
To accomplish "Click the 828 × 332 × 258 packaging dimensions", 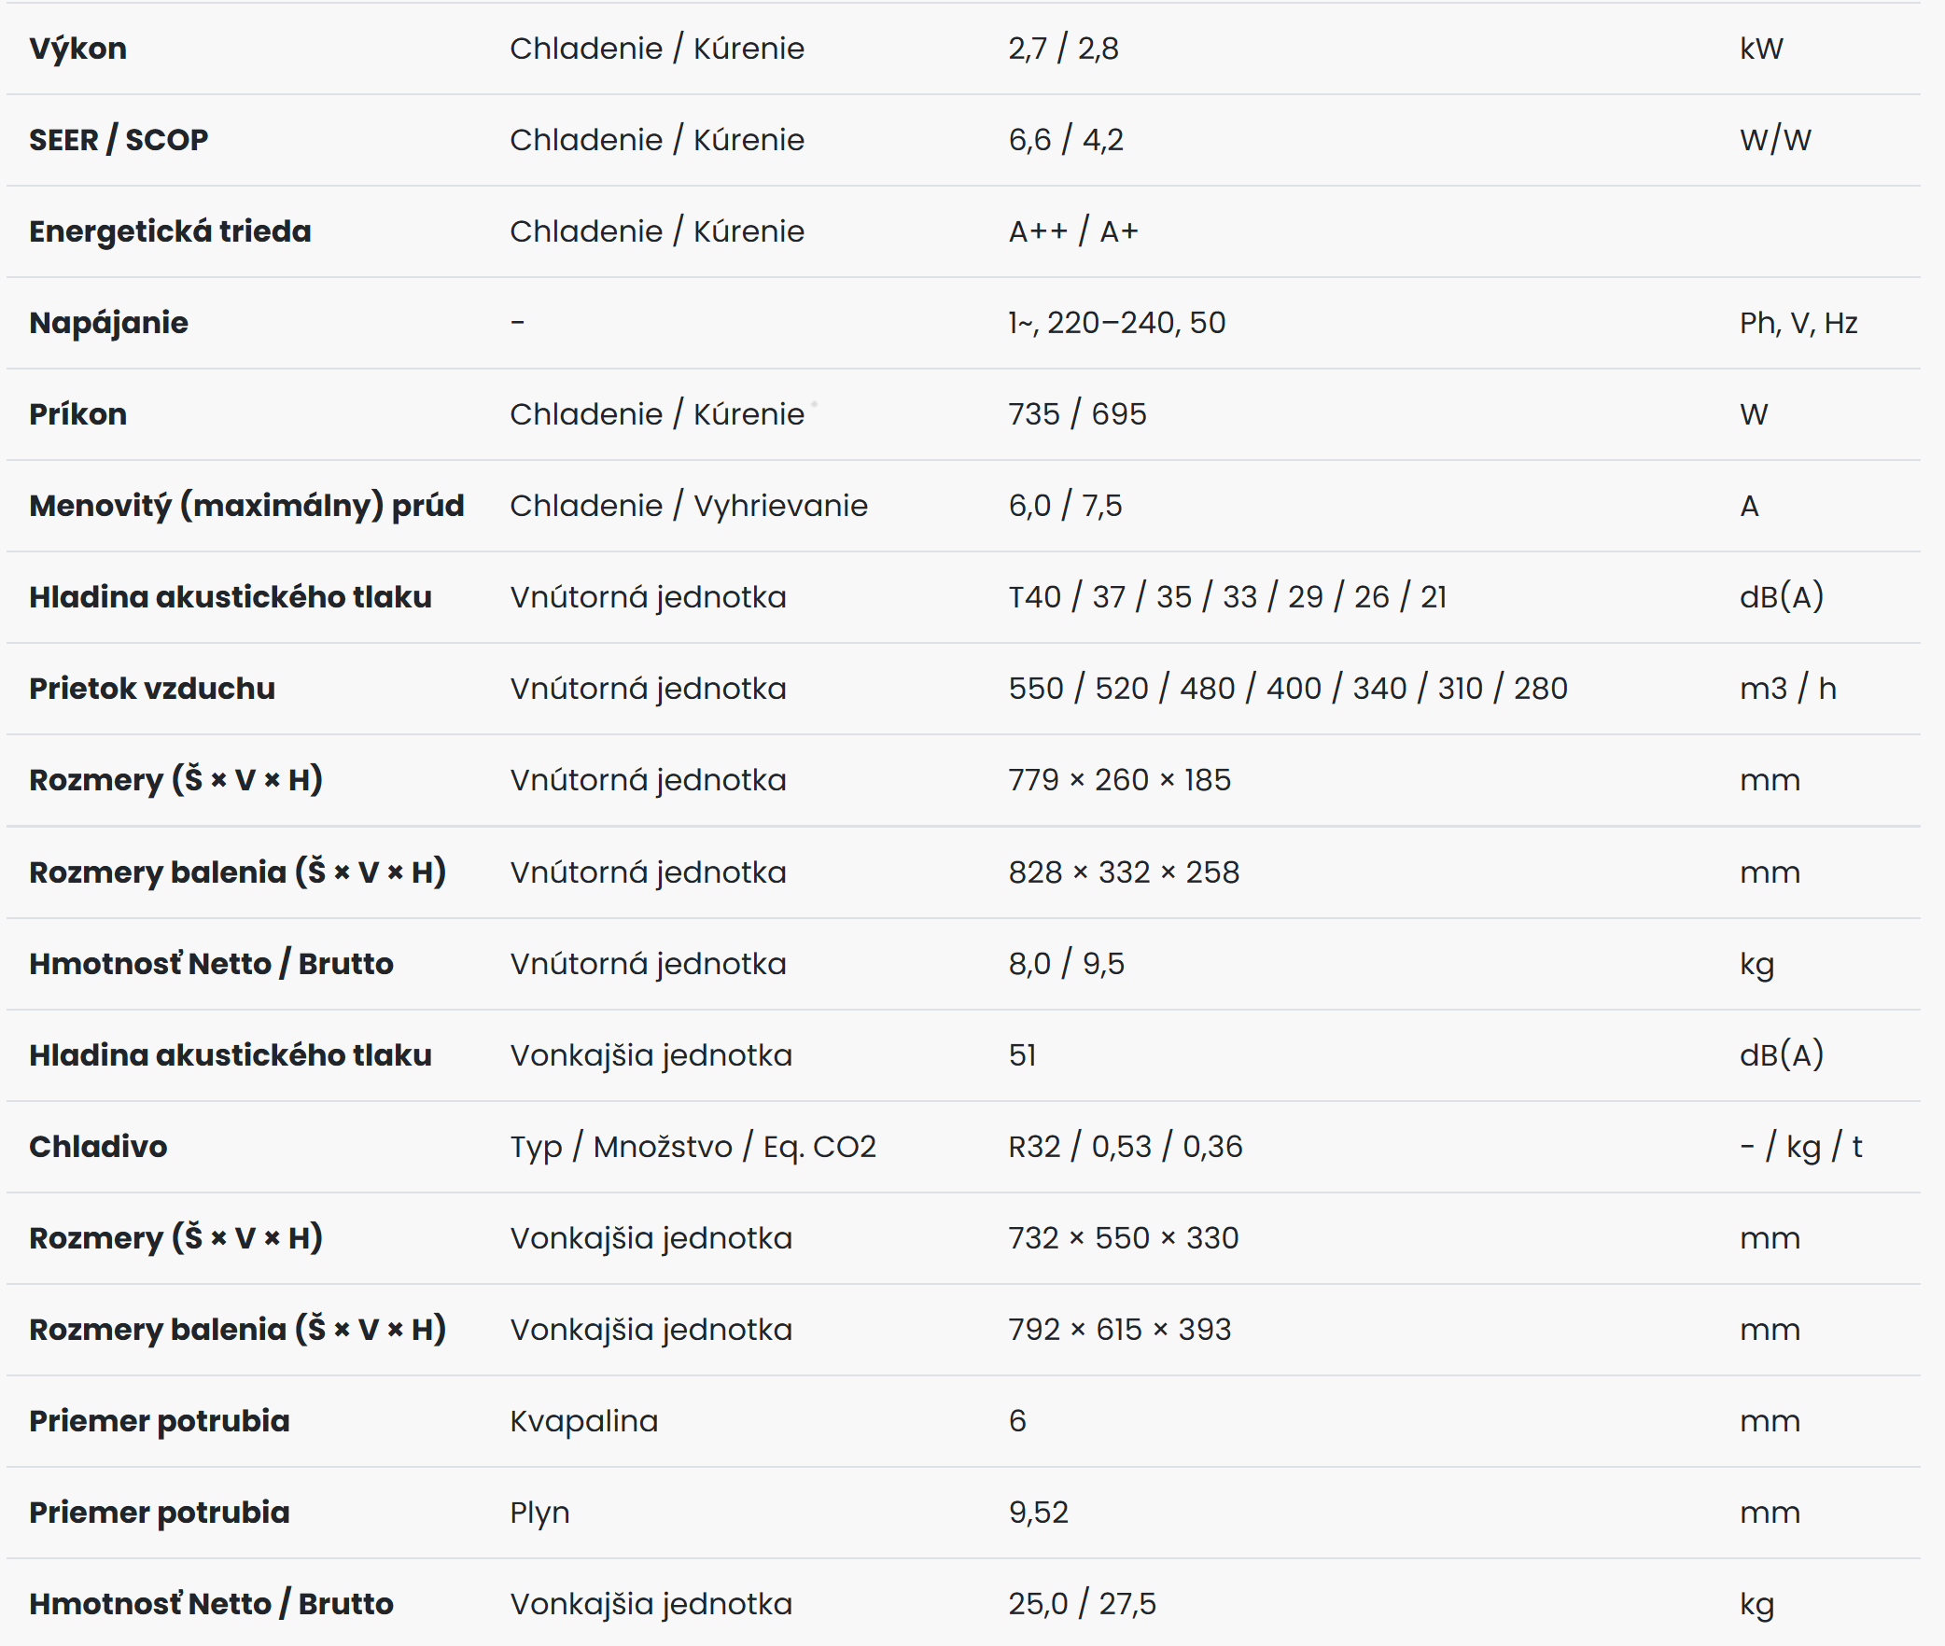I will (1124, 872).
